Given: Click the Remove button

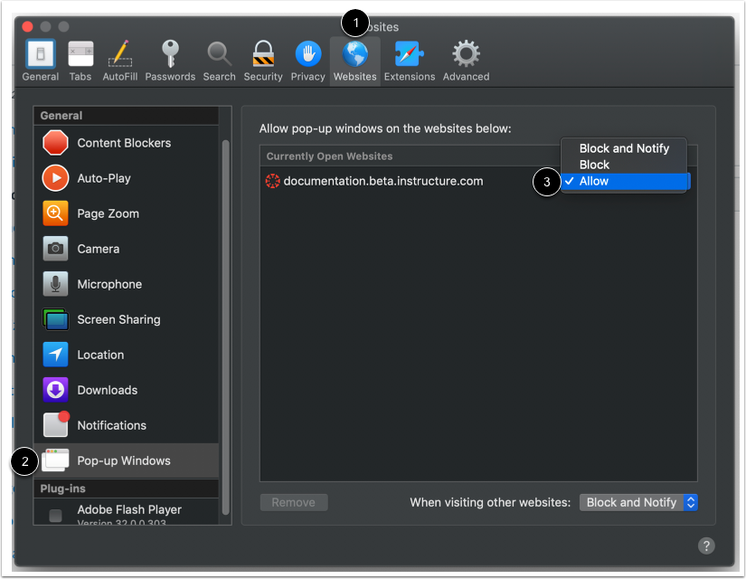Looking at the screenshot, I should [x=294, y=502].
